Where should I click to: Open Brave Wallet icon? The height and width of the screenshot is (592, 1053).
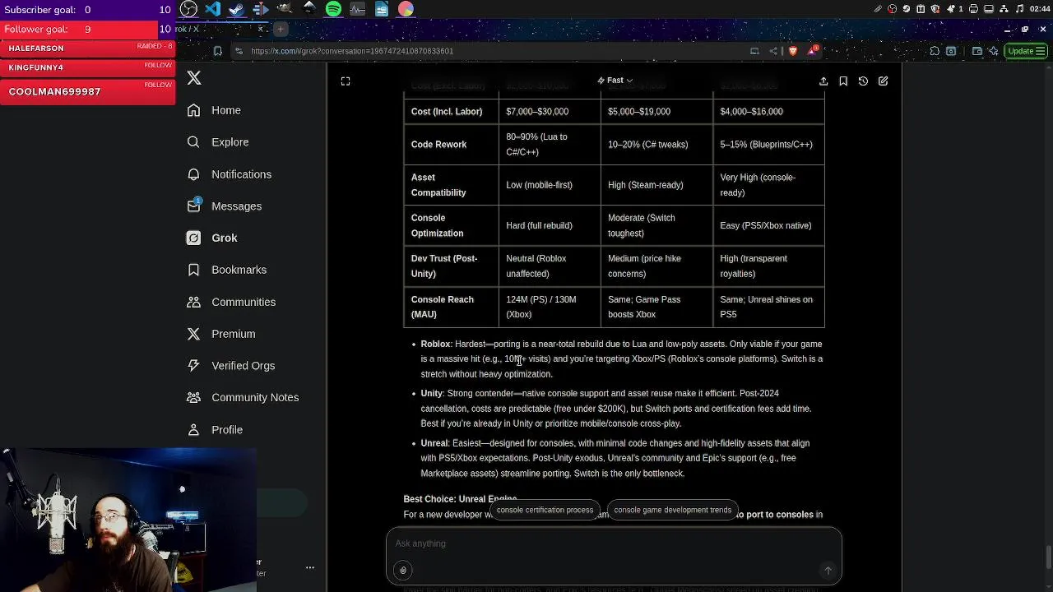pos(976,51)
